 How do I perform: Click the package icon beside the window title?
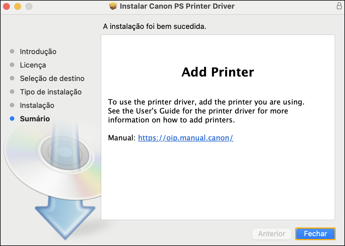113,6
